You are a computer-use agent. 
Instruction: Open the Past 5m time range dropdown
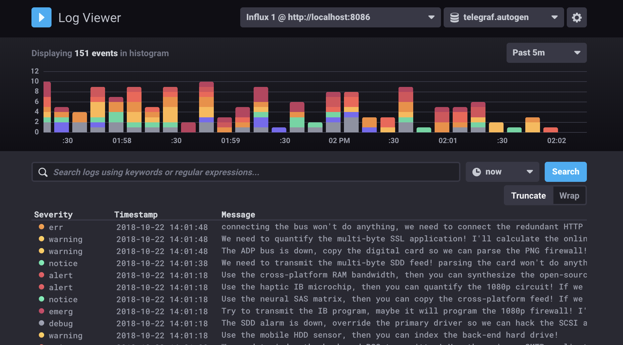[x=546, y=53]
